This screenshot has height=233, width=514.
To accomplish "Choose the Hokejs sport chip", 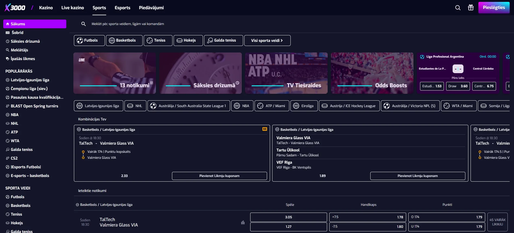I will click(x=188, y=41).
